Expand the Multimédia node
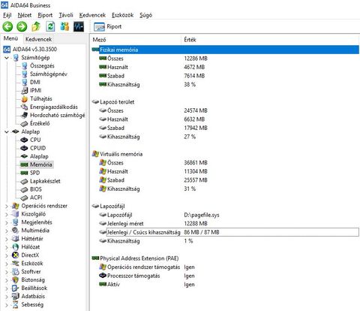 pyautogui.click(x=7, y=231)
